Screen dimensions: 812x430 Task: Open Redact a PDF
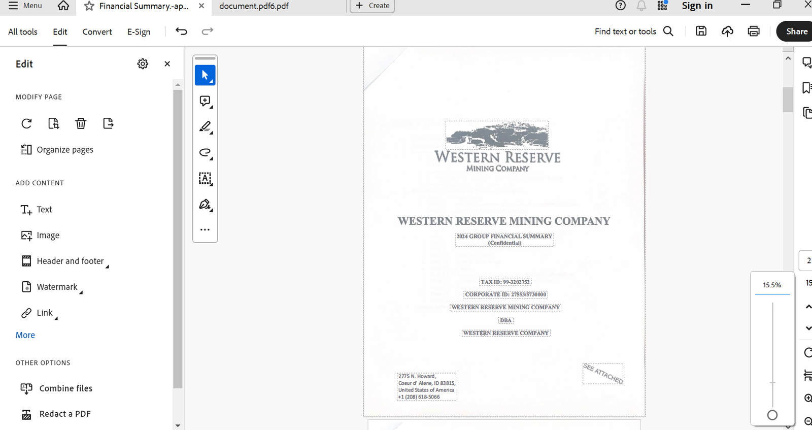(55, 414)
